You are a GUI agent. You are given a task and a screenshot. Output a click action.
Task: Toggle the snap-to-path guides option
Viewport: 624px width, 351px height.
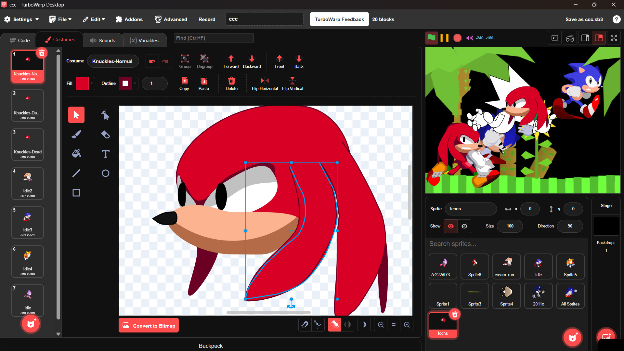tap(318, 325)
